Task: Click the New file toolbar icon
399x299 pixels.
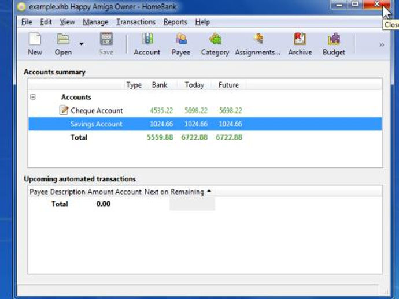Action: coord(35,44)
